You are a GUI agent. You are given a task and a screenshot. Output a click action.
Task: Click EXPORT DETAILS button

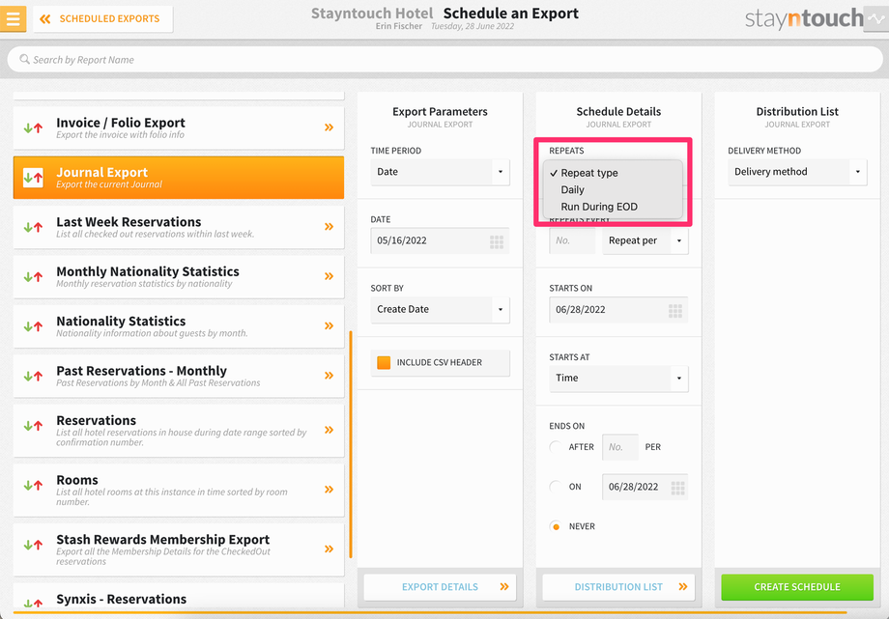point(440,587)
